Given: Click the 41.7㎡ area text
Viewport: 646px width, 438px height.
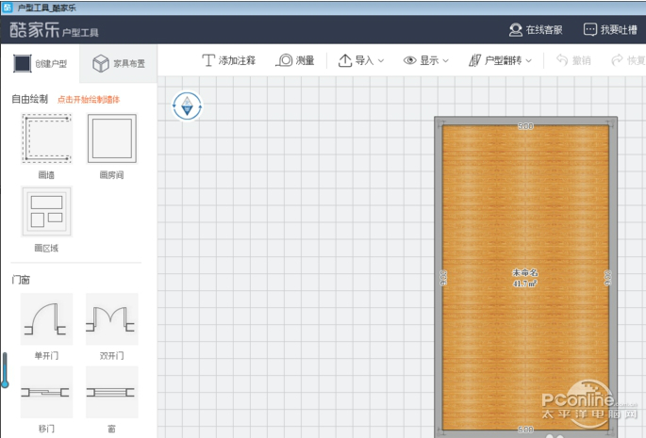Looking at the screenshot, I should [x=525, y=284].
